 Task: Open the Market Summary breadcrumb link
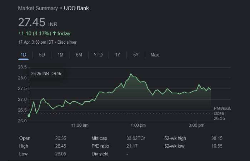click(38, 8)
